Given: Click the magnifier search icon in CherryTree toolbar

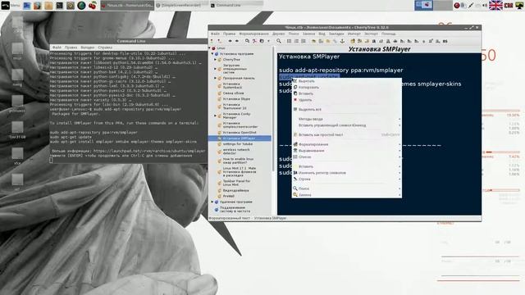Looking at the screenshot, I should pos(279,41).
